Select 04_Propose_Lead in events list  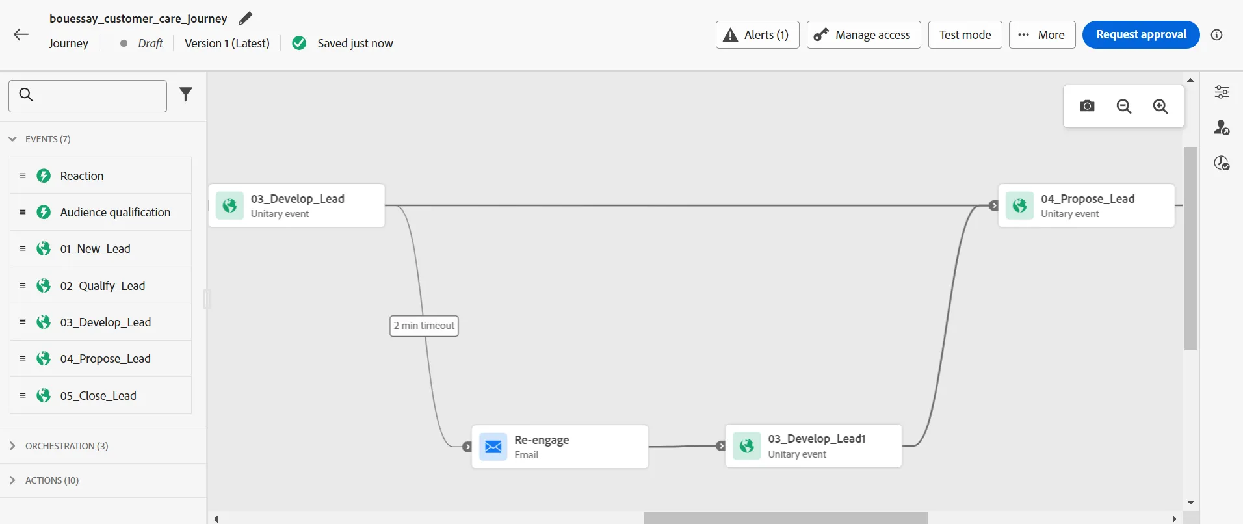101,359
